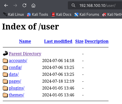
Task: Open the Kali Forums bookmark
Action: click(87, 14)
